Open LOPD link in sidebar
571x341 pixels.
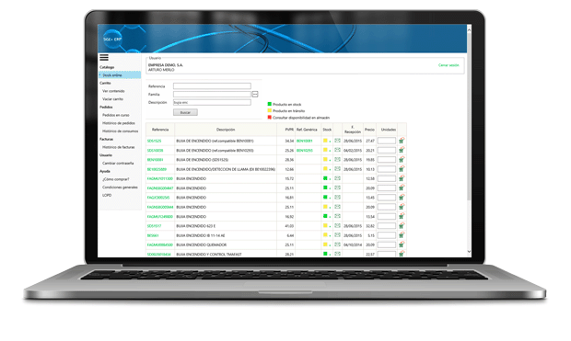(107, 195)
